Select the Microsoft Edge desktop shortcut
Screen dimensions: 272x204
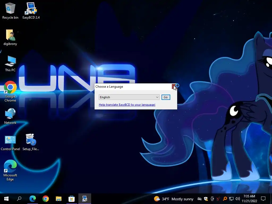[x=10, y=170]
